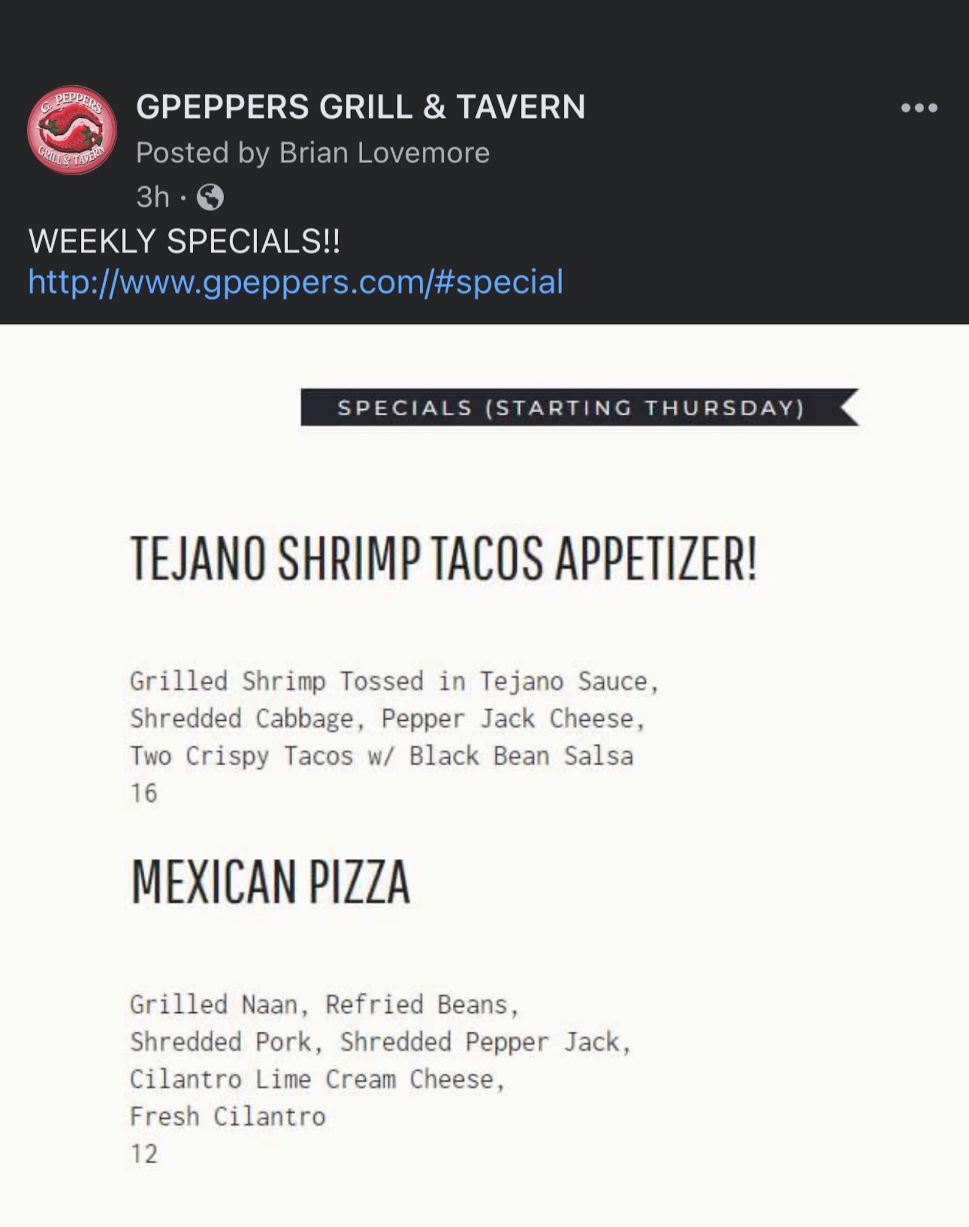969x1227 pixels.
Task: Click the Mexican Pizza price 12
Action: click(x=144, y=1154)
